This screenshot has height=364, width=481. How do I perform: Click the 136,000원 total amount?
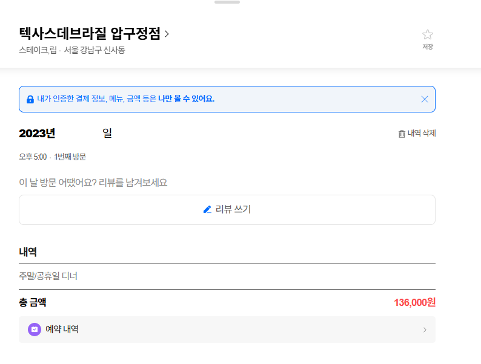(x=414, y=302)
